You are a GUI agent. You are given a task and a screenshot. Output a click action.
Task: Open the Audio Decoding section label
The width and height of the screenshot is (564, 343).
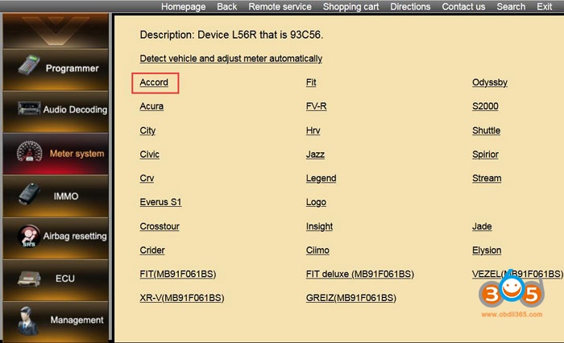coord(75,110)
